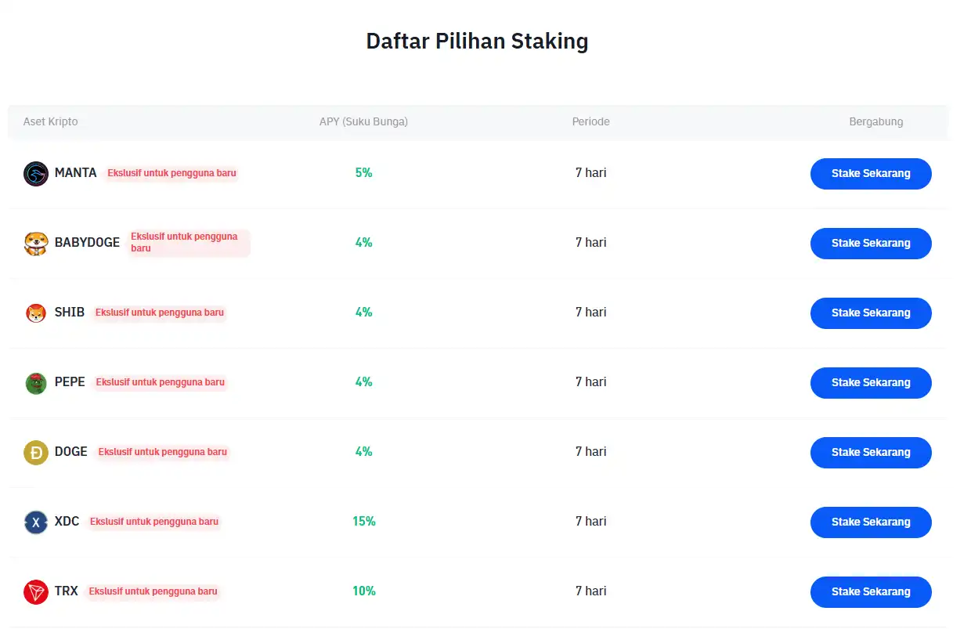Click the Aset Kripto column header
This screenshot has height=629, width=971.
[50, 121]
